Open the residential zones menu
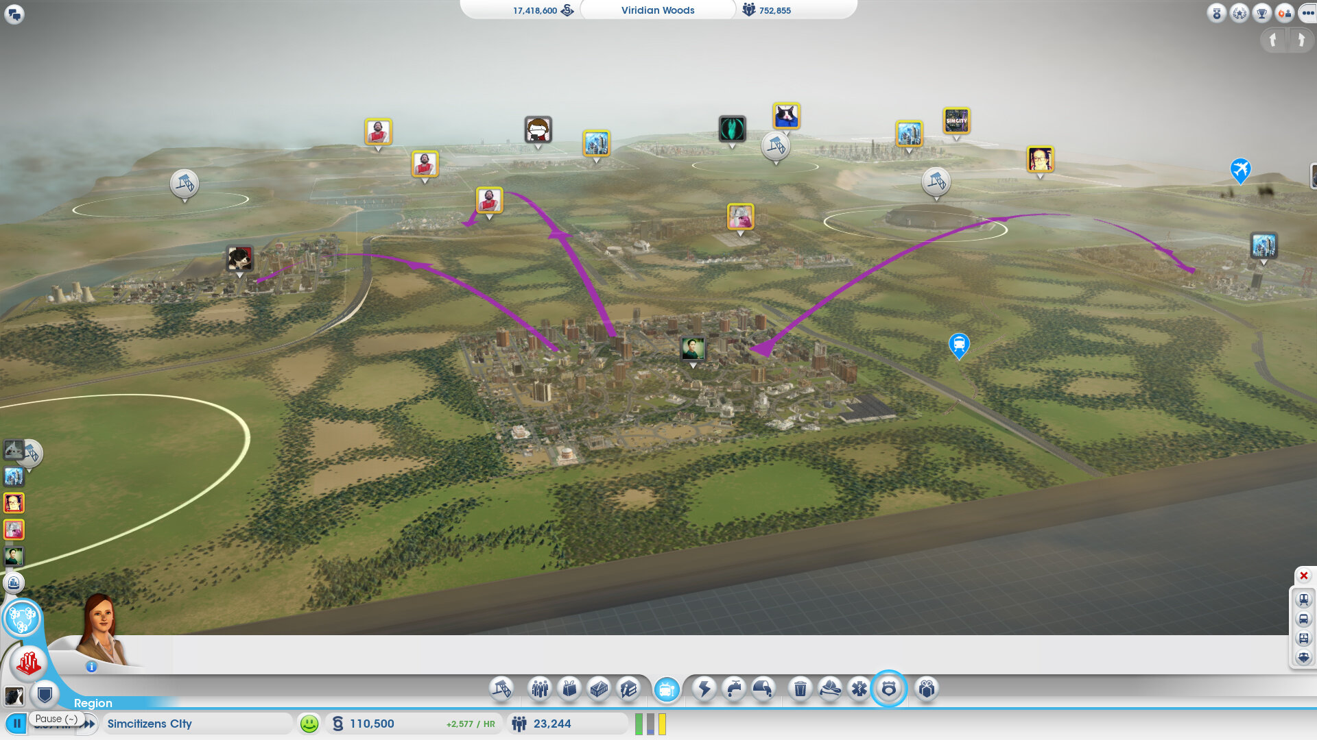The width and height of the screenshot is (1317, 740). [x=540, y=689]
